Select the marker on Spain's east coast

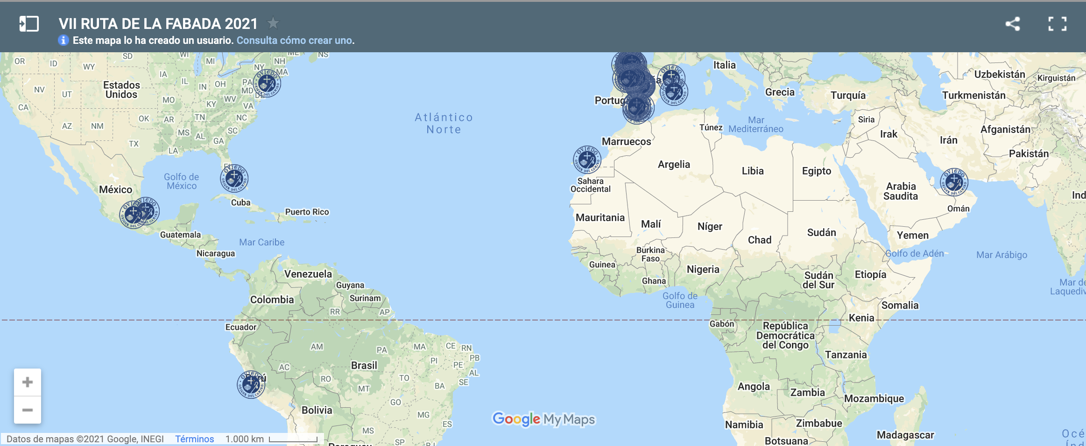[673, 92]
